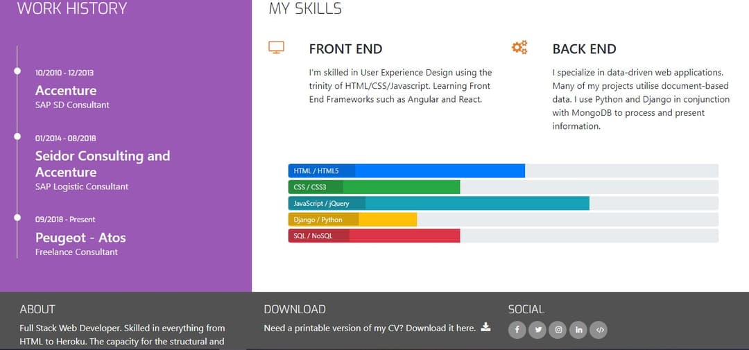Image resolution: width=749 pixels, height=350 pixels.
Task: Click the FRONT END heading
Action: coord(345,49)
